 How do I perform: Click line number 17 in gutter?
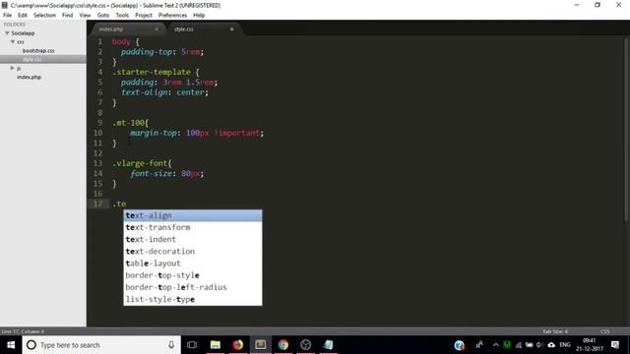click(97, 204)
